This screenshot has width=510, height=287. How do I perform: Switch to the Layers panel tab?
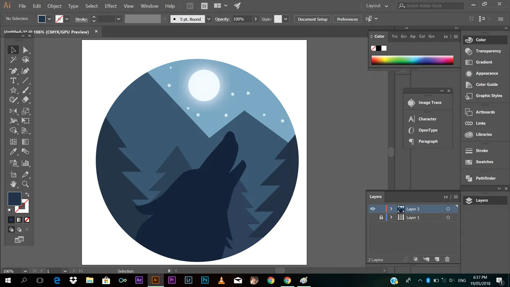tap(376, 197)
